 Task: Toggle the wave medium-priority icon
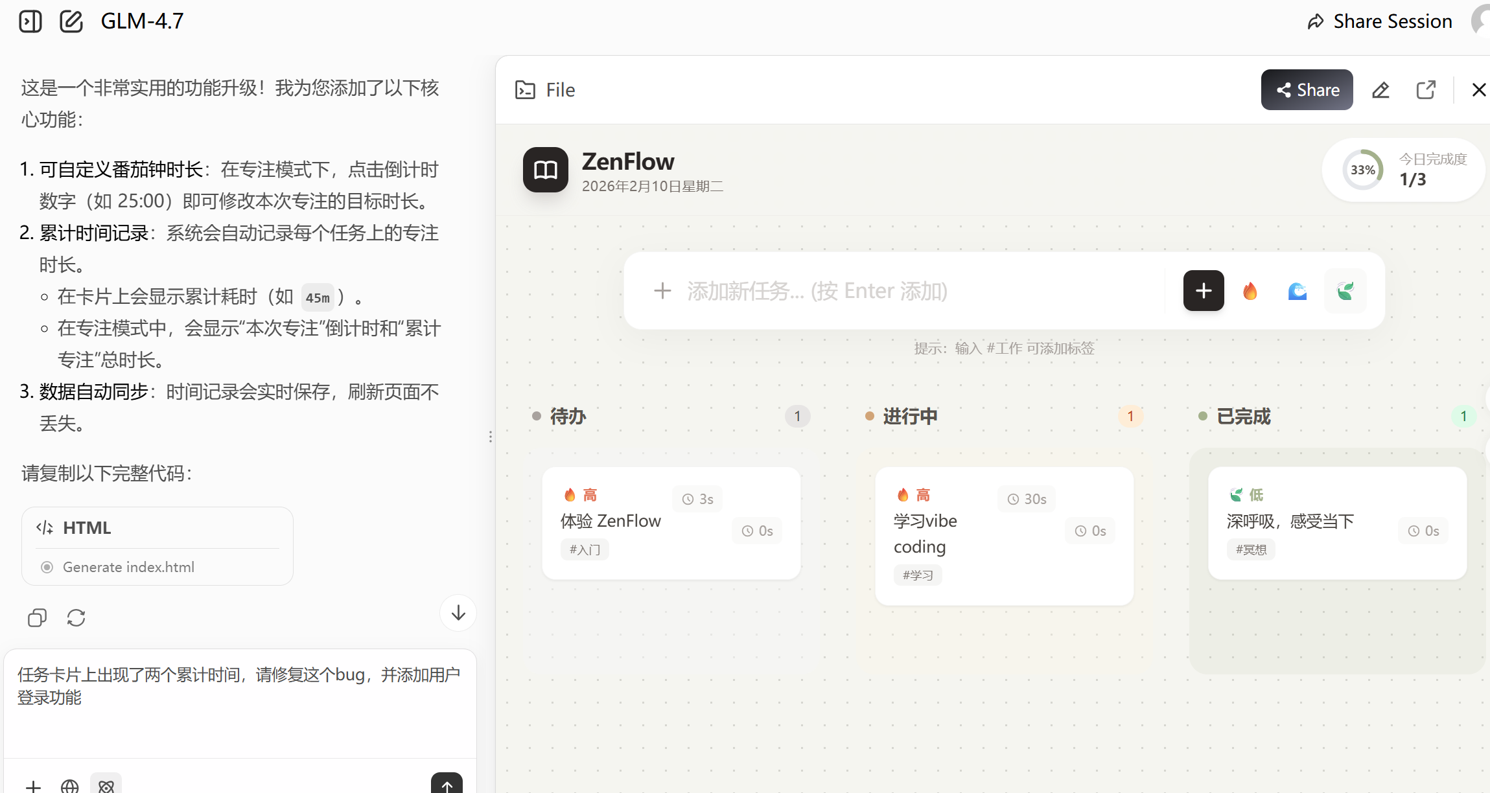click(x=1298, y=291)
